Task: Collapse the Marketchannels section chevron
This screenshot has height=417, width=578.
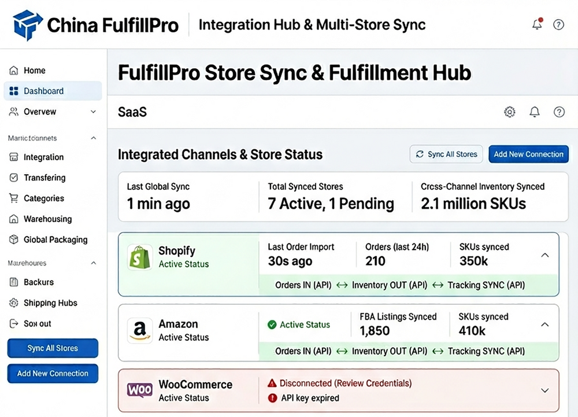Action: coord(93,138)
